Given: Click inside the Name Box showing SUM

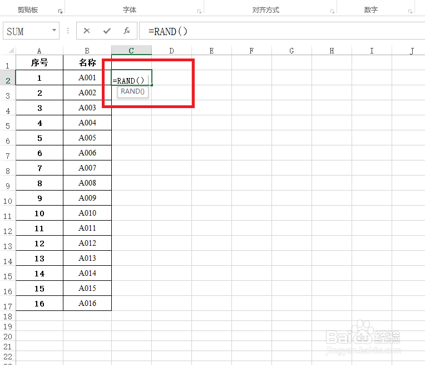Looking at the screenshot, I should point(27,31).
